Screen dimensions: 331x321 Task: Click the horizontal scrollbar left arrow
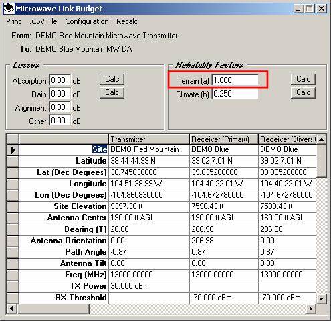11,309
